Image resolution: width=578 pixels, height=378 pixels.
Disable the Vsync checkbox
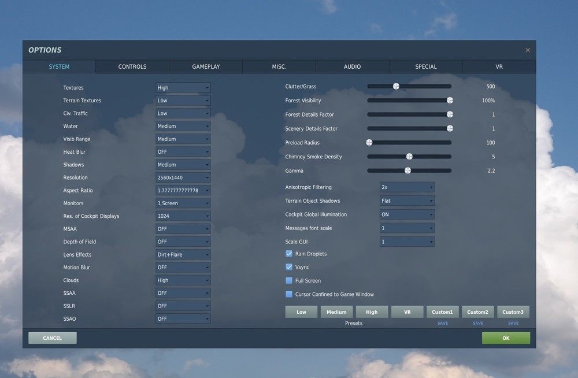pos(289,267)
